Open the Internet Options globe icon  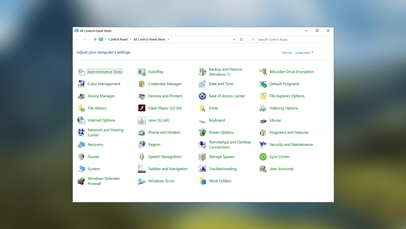(x=81, y=120)
